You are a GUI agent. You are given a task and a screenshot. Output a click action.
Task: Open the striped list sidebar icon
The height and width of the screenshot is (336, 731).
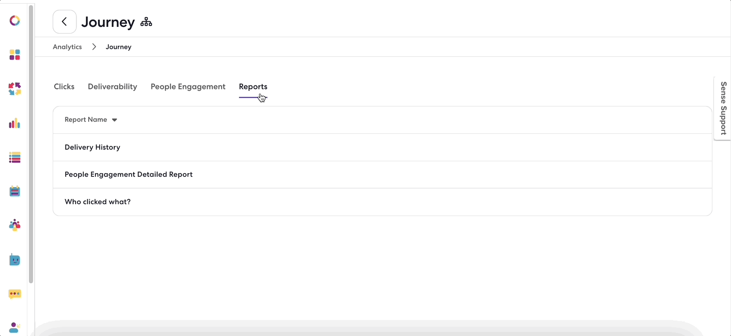(x=14, y=158)
